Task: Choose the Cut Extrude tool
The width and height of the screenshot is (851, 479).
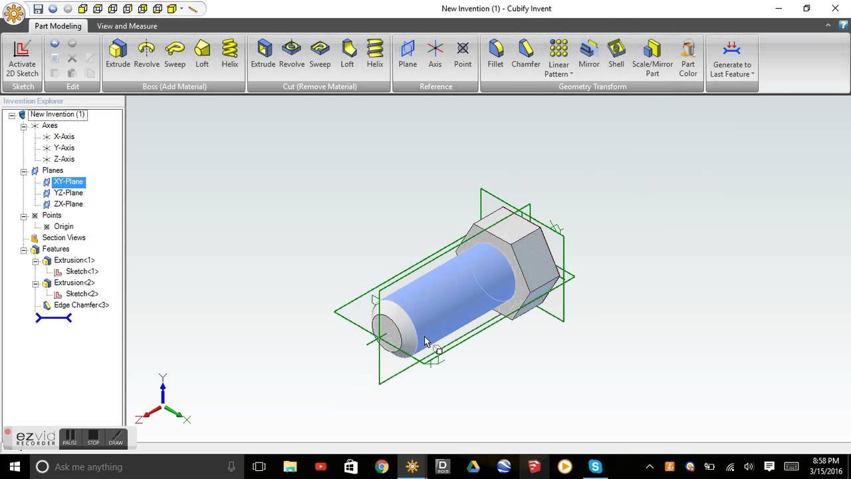Action: click(263, 55)
